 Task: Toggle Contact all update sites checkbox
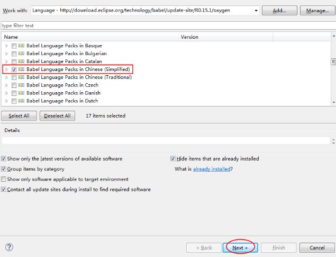point(3,189)
